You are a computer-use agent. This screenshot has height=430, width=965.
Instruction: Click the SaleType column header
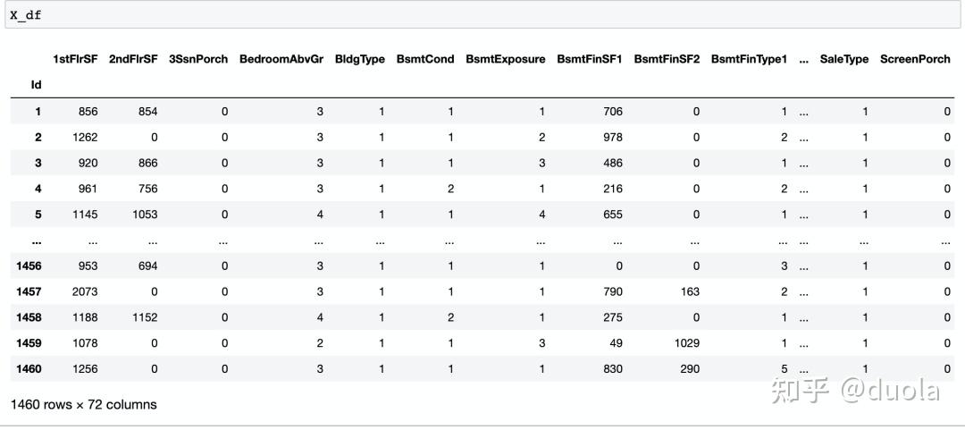click(844, 59)
